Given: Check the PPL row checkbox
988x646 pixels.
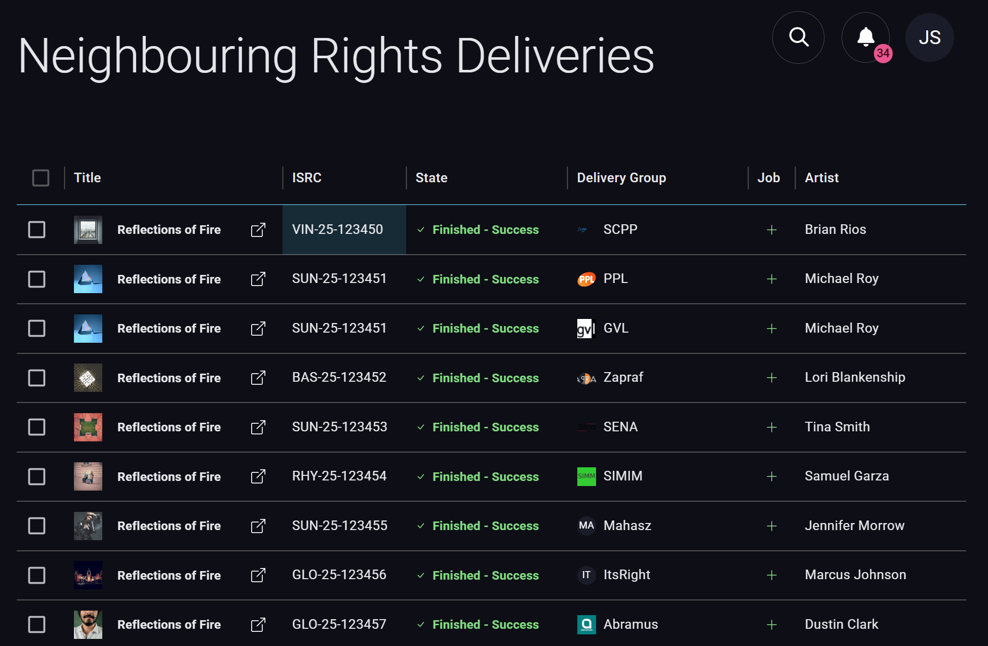Looking at the screenshot, I should tap(36, 279).
